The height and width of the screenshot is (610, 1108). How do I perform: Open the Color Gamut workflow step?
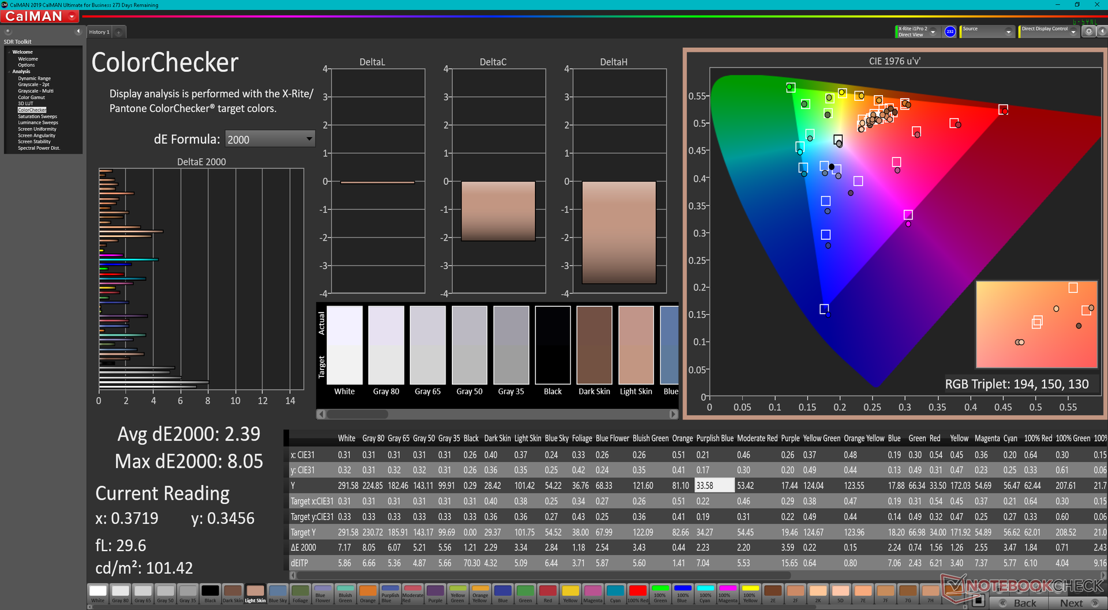coord(31,97)
